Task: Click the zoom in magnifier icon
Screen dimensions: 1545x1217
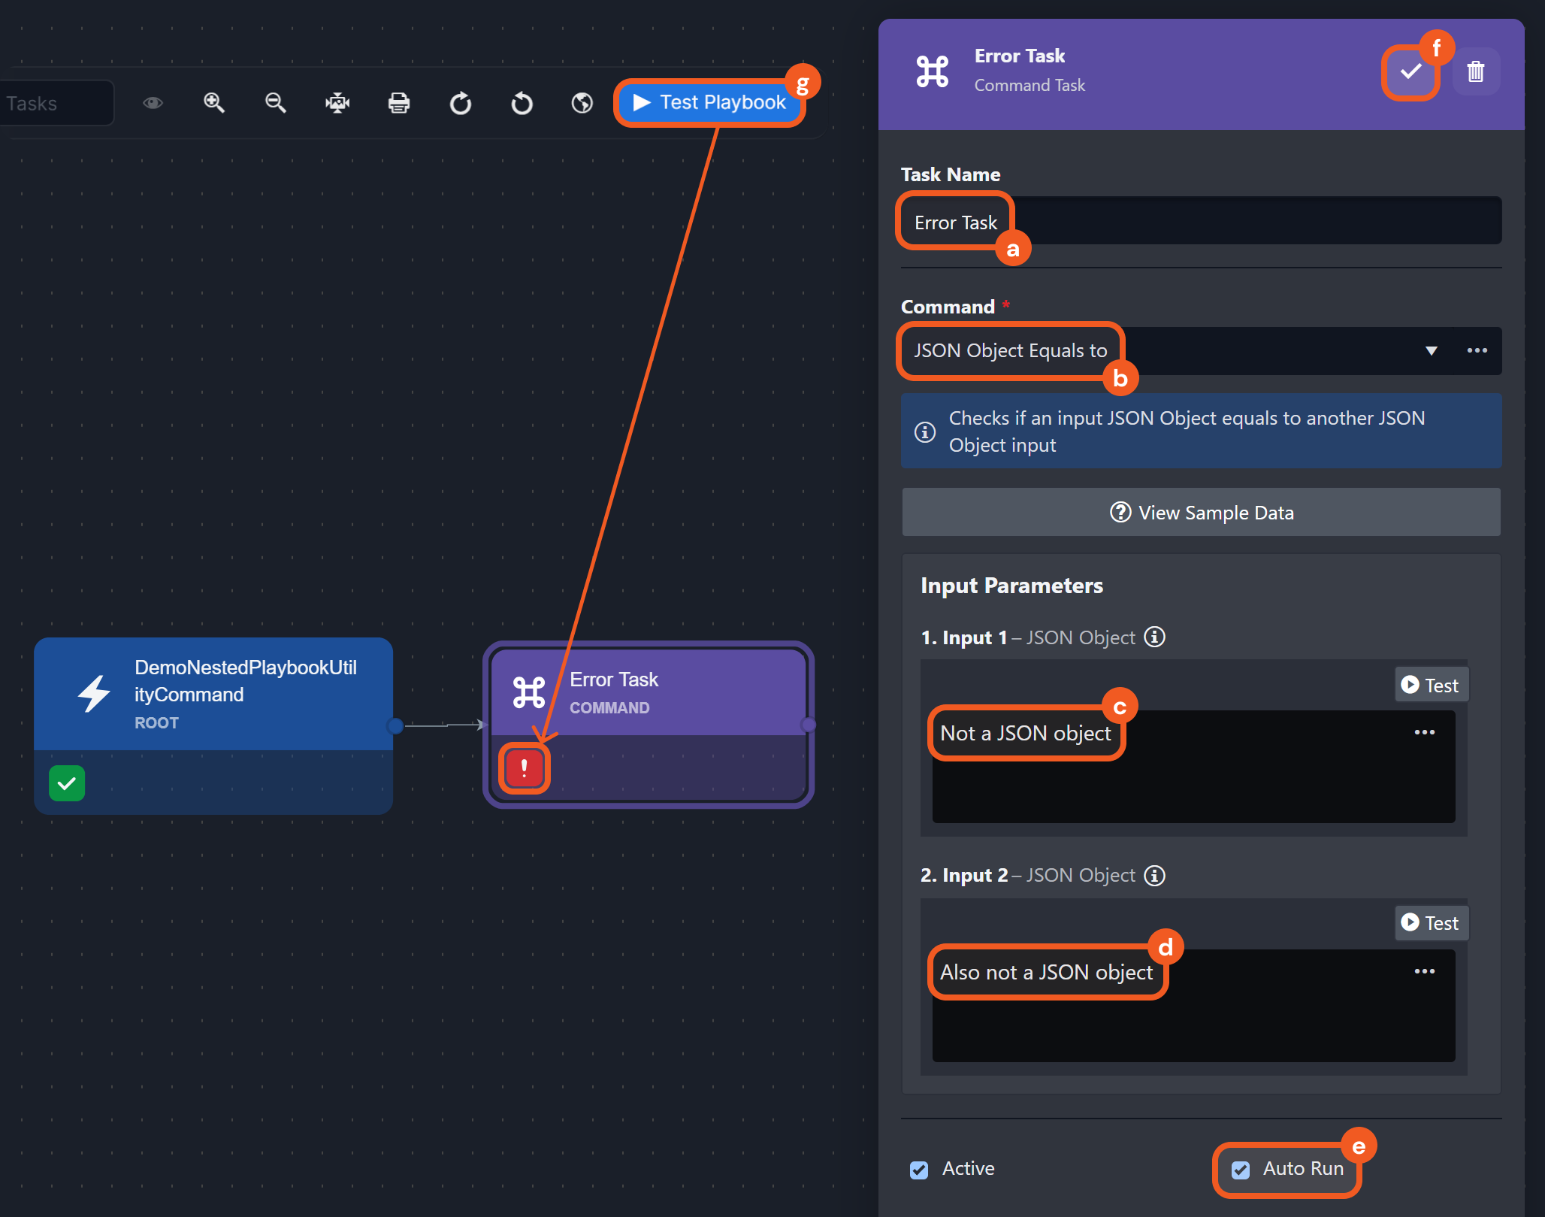Action: 214,103
